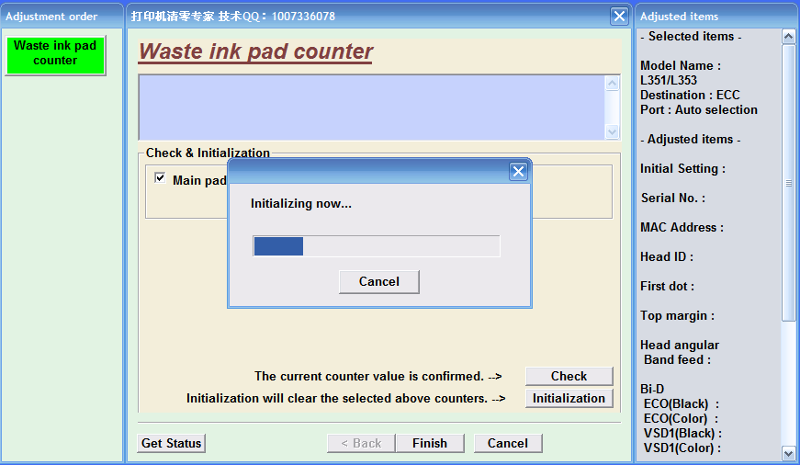The image size is (800, 465).
Task: Click the log box scroll down arrow
Action: point(613,132)
